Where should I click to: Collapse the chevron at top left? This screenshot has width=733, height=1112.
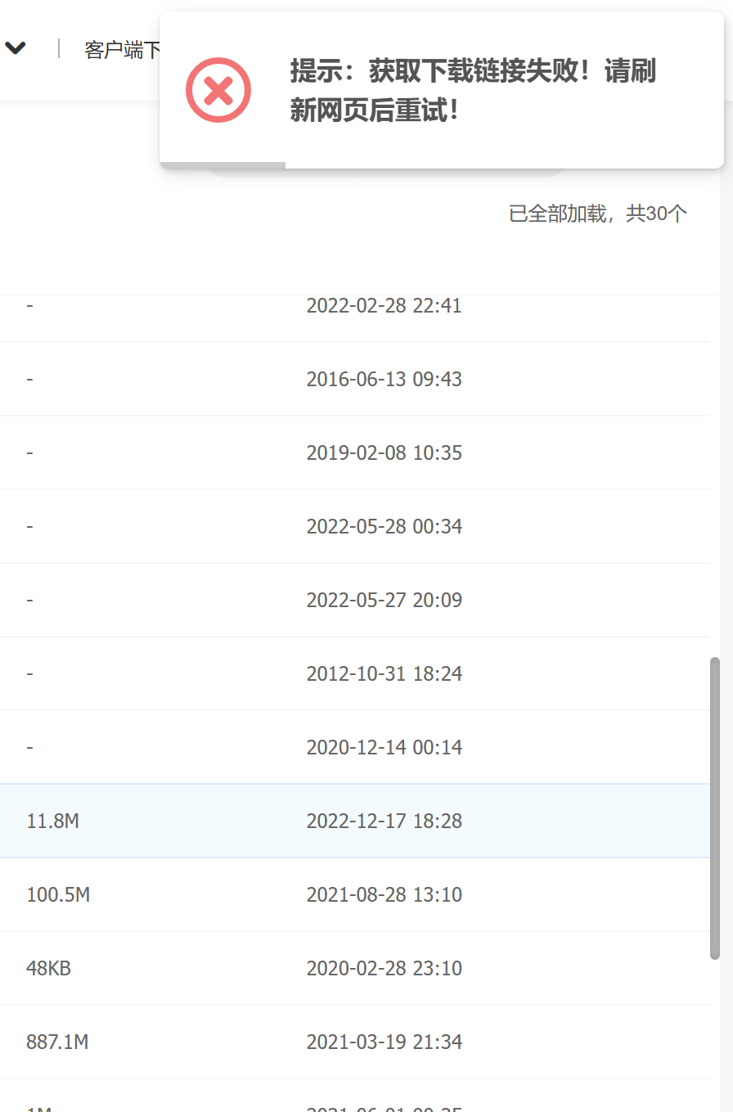(16, 47)
